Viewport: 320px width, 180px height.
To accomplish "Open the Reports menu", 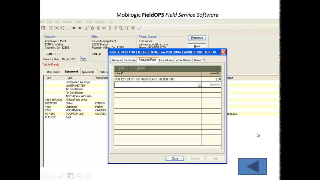I will pyautogui.click(x=99, y=22).
